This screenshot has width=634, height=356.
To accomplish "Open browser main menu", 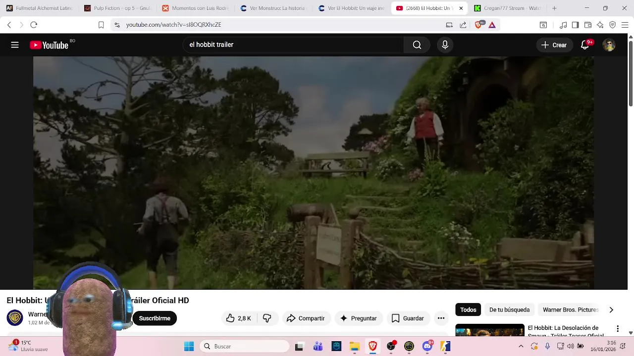I will [625, 25].
